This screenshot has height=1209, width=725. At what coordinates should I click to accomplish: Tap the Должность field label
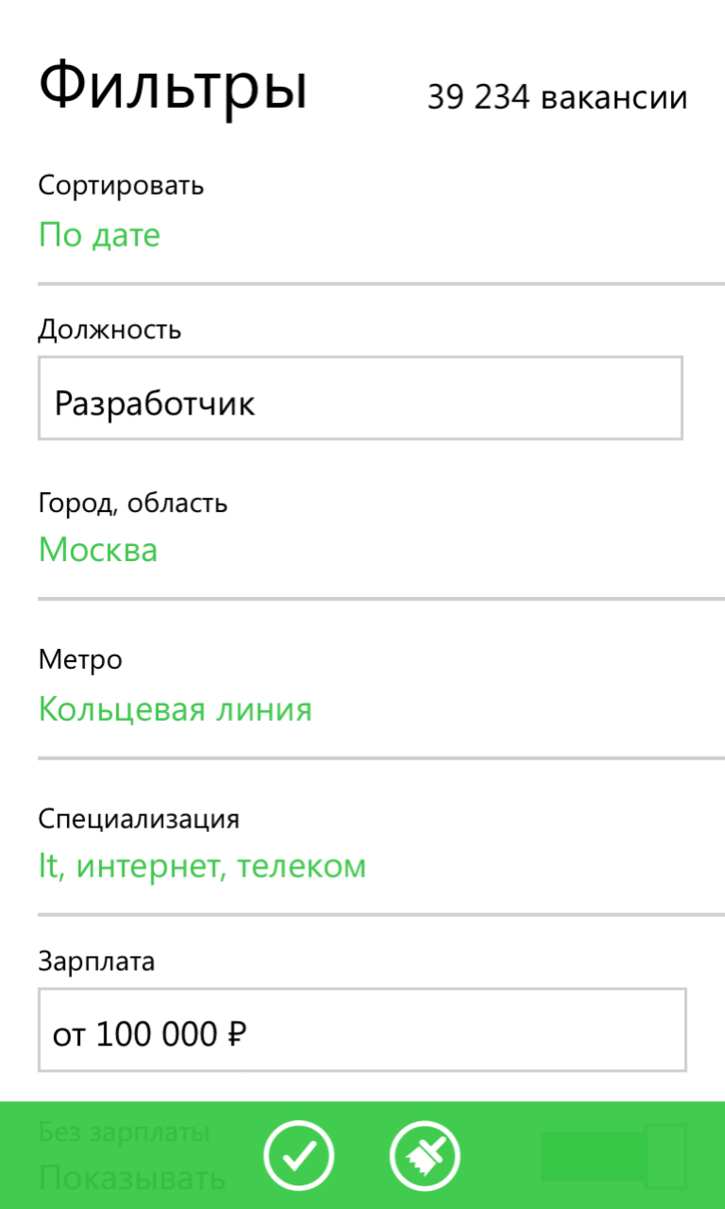110,330
